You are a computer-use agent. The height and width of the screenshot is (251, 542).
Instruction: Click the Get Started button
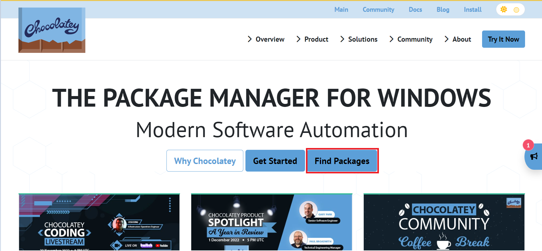(x=275, y=161)
